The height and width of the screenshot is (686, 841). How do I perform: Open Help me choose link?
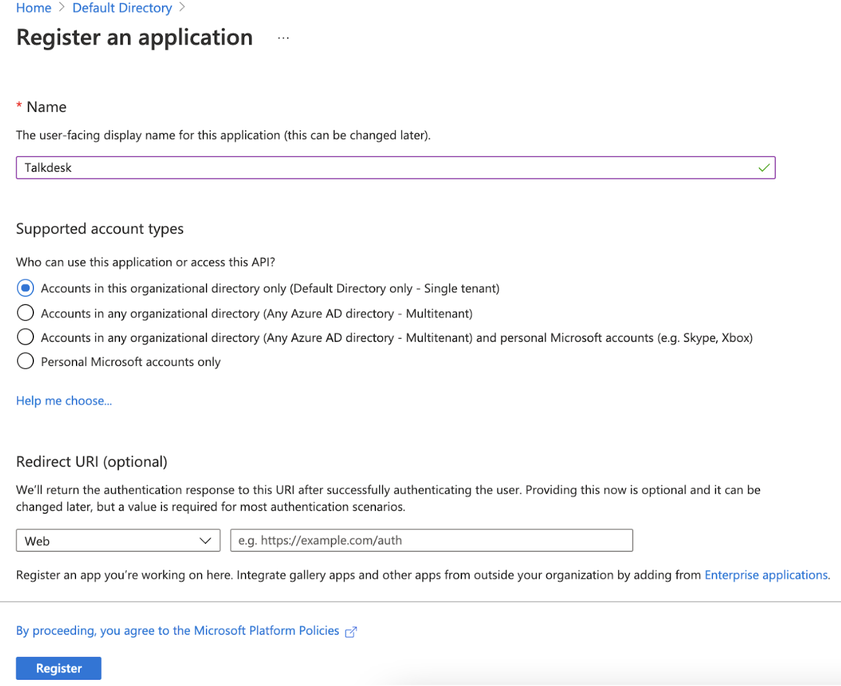[64, 400]
